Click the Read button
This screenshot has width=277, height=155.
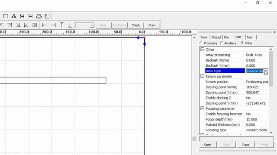[x=246, y=145]
